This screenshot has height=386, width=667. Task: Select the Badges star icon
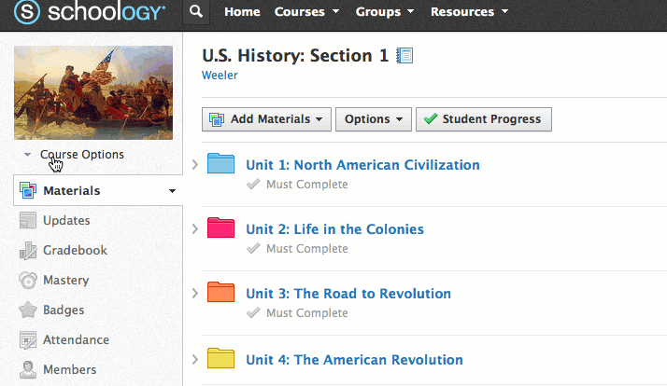[28, 310]
